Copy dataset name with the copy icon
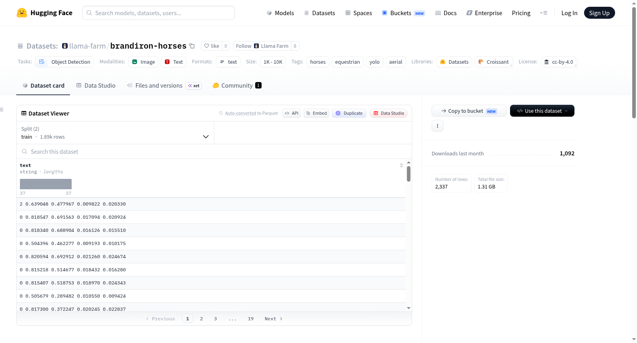 click(192, 46)
